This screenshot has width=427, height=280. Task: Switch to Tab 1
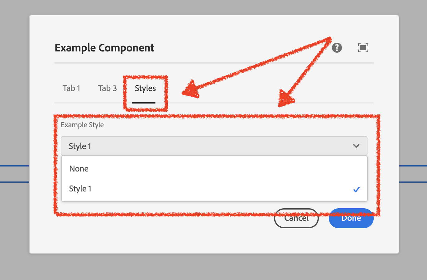coord(71,88)
